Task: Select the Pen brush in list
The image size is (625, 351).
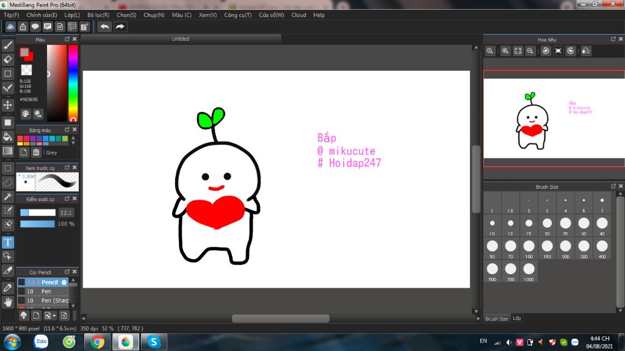Action: (46, 292)
